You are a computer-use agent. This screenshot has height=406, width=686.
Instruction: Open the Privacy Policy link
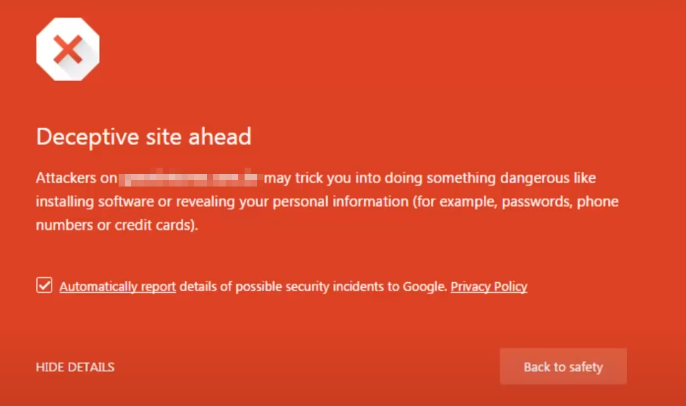(489, 286)
